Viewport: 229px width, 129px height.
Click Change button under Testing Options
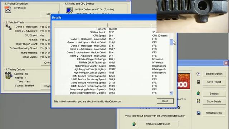pyautogui.click(x=46, y=86)
